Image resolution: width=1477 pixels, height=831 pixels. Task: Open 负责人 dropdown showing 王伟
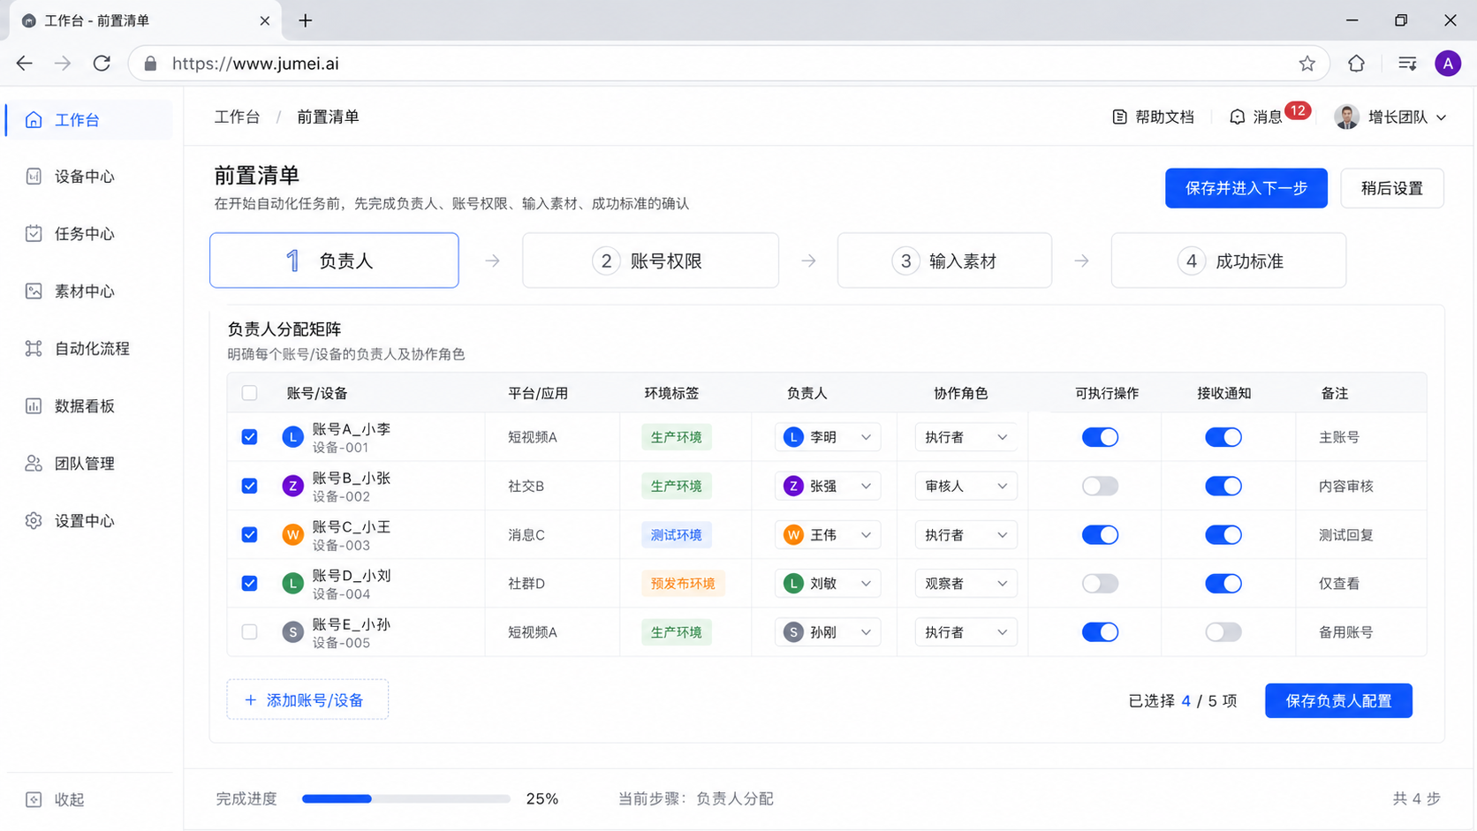coord(828,535)
